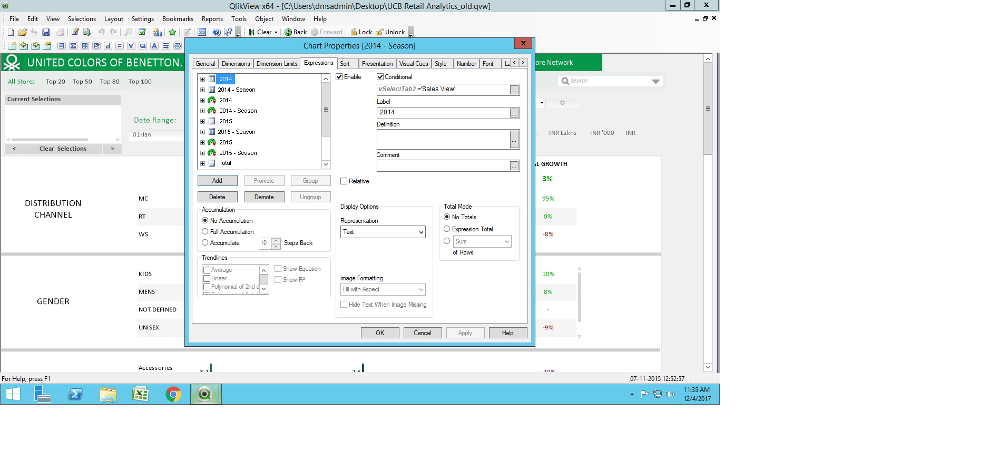998x450 pixels.
Task: Open Help Topics question mark icon
Action: point(217,32)
